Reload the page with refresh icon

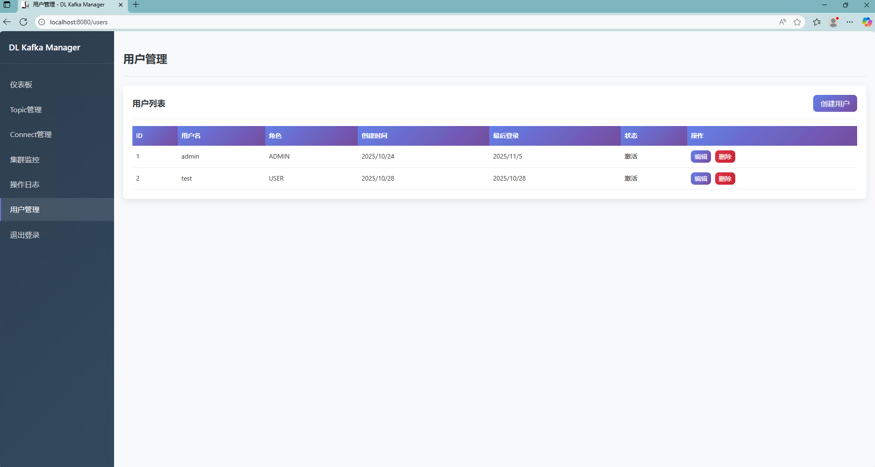coord(23,22)
